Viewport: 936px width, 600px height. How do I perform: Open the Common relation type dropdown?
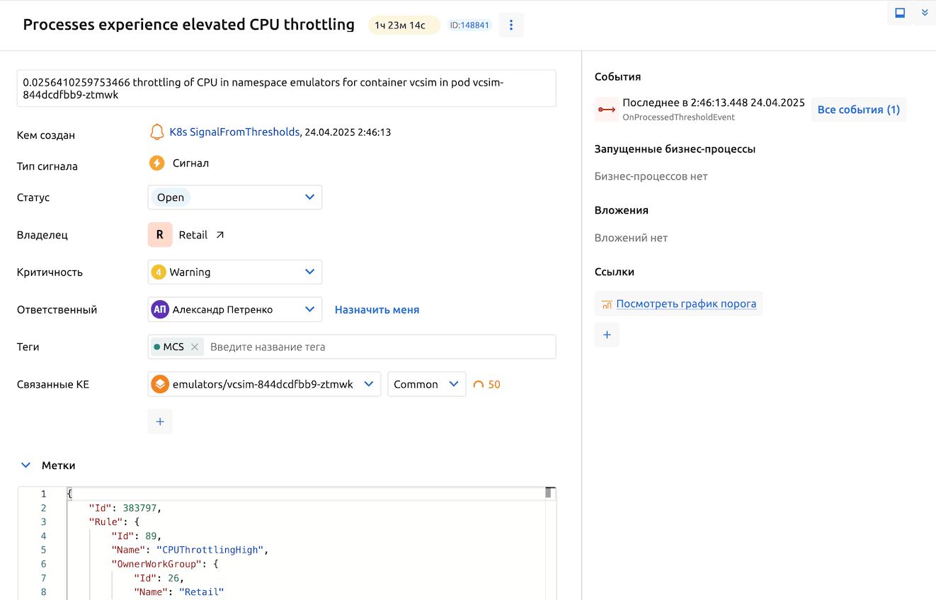426,384
